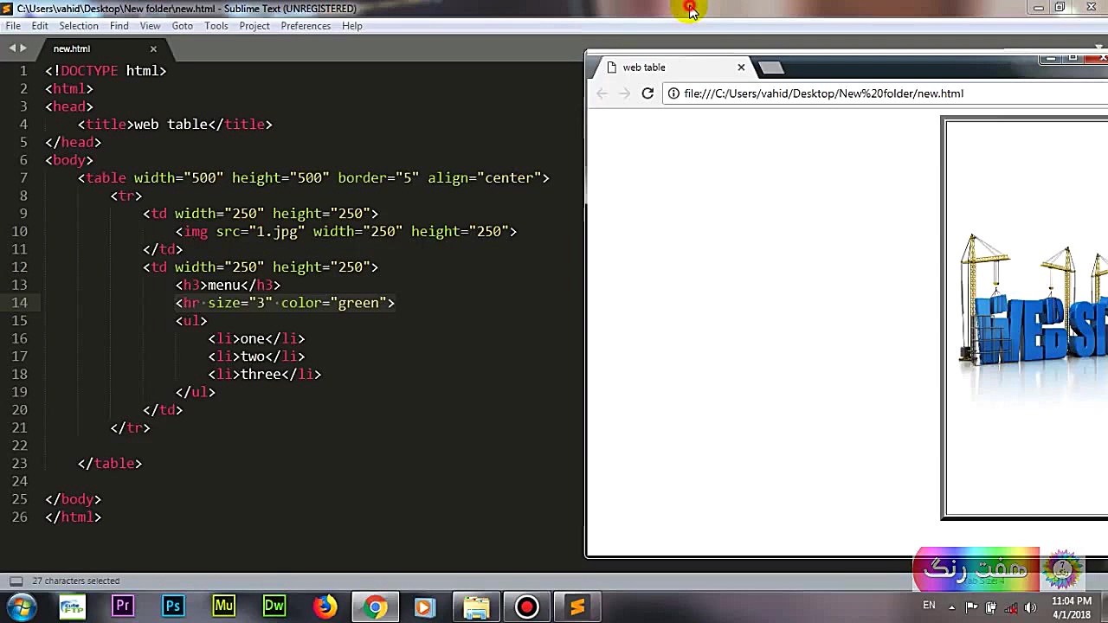The width and height of the screenshot is (1108, 623).
Task: Click the border="5" attribute on line 7
Action: [378, 178]
